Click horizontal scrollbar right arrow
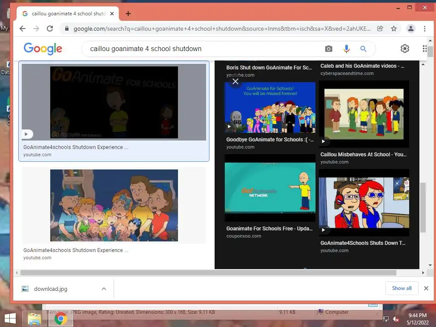436x327 pixels. point(423,273)
